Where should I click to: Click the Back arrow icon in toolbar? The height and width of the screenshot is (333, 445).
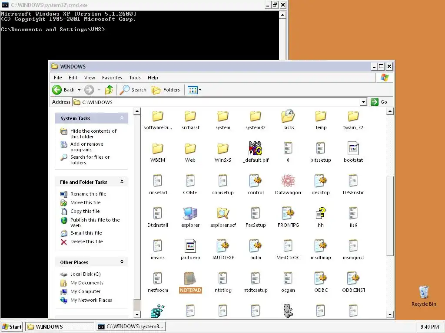(57, 90)
